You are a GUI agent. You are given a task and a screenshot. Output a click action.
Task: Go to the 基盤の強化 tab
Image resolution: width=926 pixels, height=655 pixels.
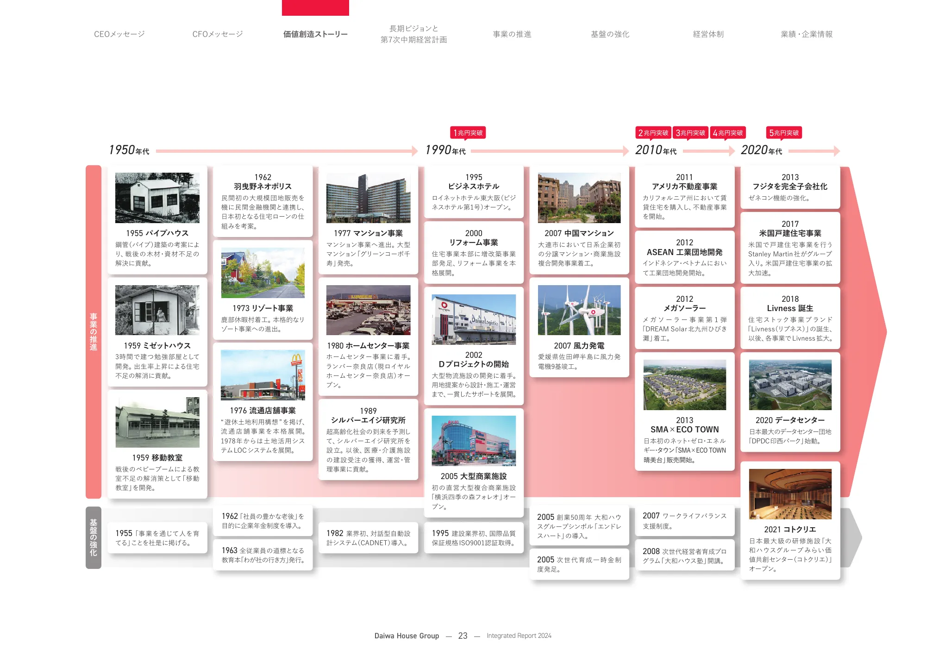click(x=610, y=34)
